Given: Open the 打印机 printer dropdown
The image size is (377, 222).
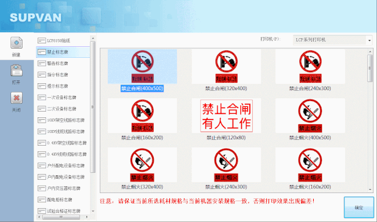Looking at the screenshot, I should click(332, 40).
